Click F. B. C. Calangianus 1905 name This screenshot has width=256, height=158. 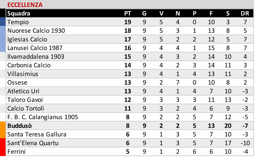(42, 117)
